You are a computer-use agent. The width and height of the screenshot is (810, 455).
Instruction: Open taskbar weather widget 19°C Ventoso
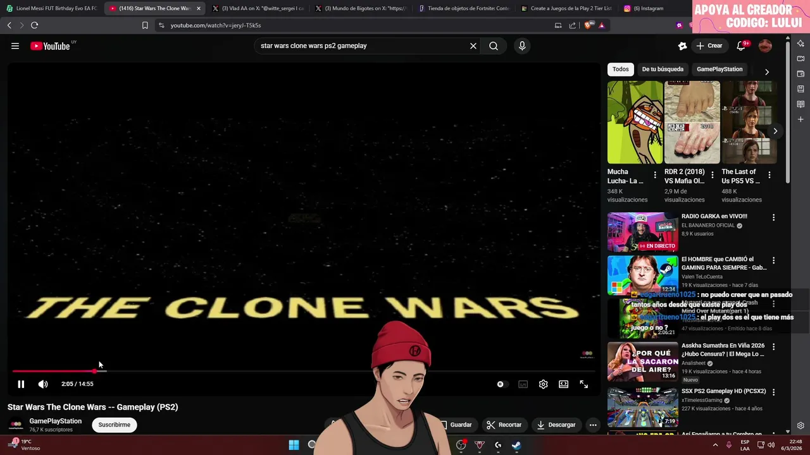tap(23, 445)
